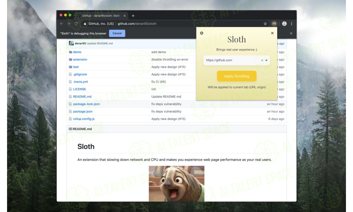Open Chrome three-dot menu

click(x=292, y=24)
